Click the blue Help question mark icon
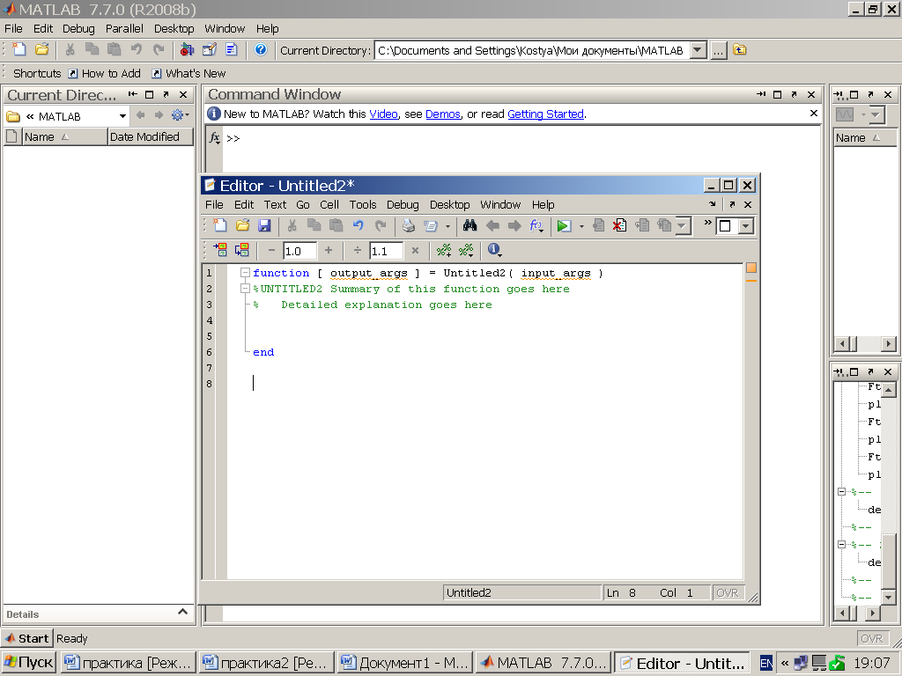902x676 pixels. [x=261, y=50]
